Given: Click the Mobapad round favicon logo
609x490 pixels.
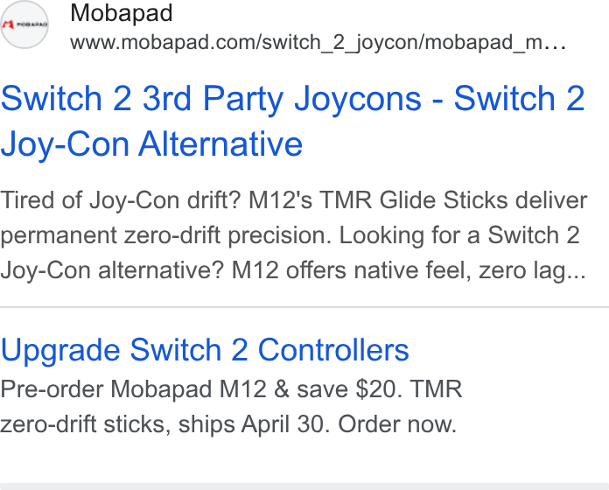Looking at the screenshot, I should 24,24.
